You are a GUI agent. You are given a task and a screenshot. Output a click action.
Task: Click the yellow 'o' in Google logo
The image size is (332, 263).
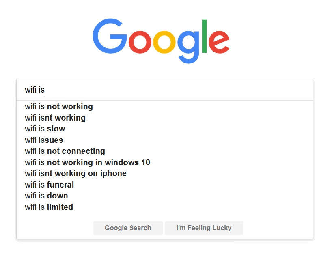pyautogui.click(x=164, y=42)
